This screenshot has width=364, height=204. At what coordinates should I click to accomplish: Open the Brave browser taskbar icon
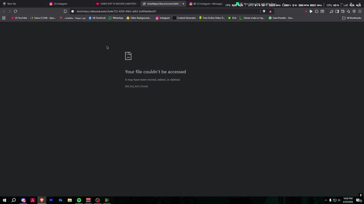42,200
